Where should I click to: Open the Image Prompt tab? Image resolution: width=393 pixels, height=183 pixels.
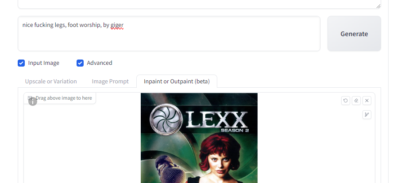click(110, 82)
